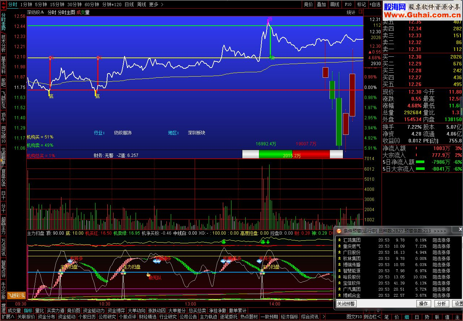Select the 成交量 indicator tab
The image size is (463, 321).
pos(14,311)
